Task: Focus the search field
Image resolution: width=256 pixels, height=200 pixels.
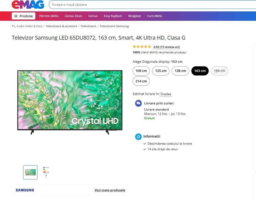Action: click(x=152, y=5)
